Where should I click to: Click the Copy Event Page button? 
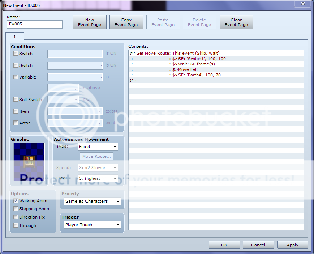click(x=126, y=22)
